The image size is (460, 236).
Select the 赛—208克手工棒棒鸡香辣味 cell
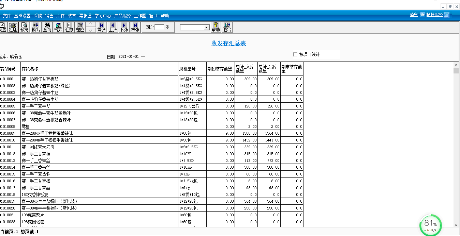100,133
